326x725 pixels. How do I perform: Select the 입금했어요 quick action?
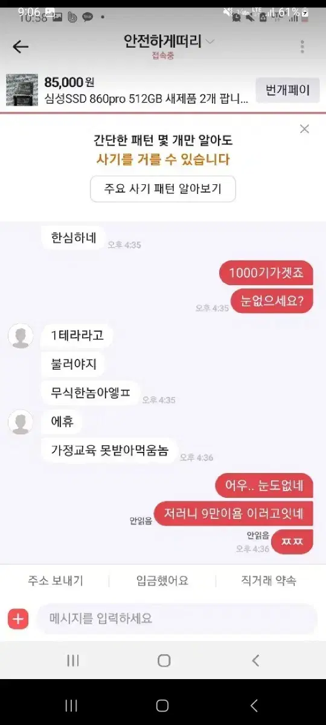162,581
